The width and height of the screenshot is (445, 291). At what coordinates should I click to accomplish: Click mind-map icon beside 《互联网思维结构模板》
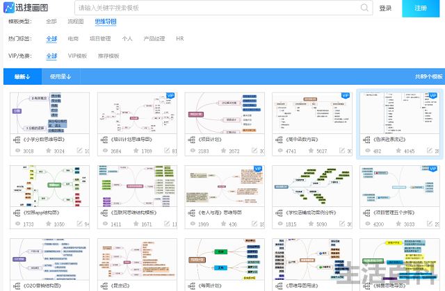pyautogui.click(x=104, y=213)
